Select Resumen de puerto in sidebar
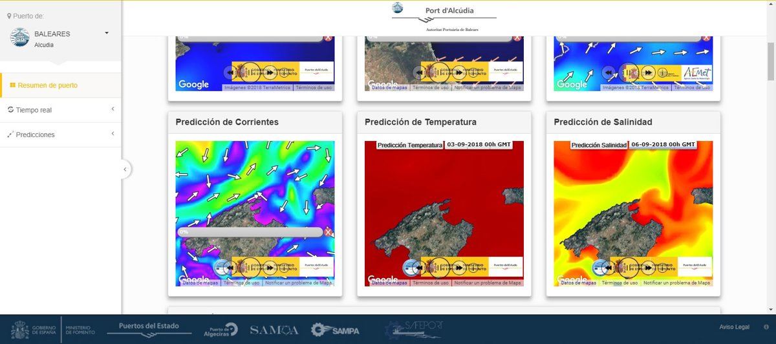The height and width of the screenshot is (344, 776). (48, 85)
